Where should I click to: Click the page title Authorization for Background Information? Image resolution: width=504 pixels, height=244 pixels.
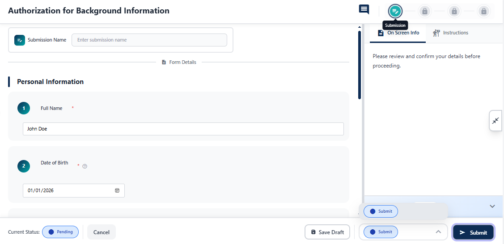[x=89, y=11]
